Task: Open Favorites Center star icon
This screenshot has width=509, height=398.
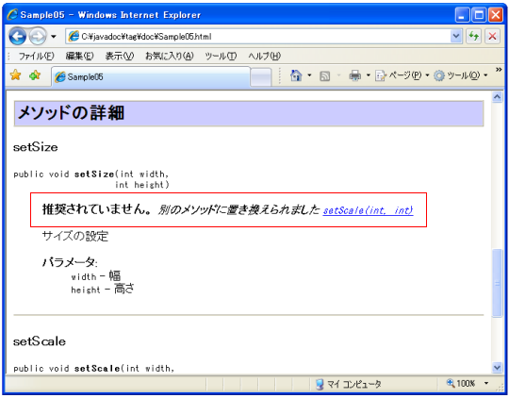Action: (x=15, y=75)
